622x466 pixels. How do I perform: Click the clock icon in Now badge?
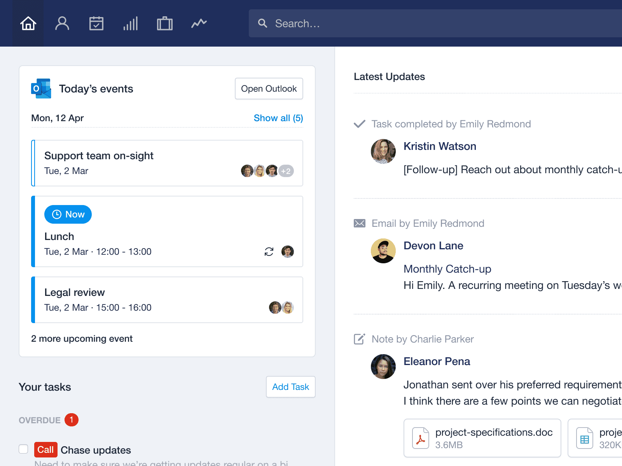click(57, 214)
